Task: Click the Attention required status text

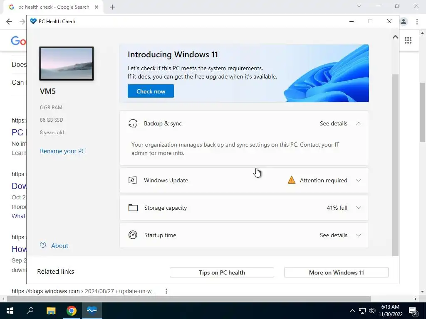Action: tap(323, 180)
